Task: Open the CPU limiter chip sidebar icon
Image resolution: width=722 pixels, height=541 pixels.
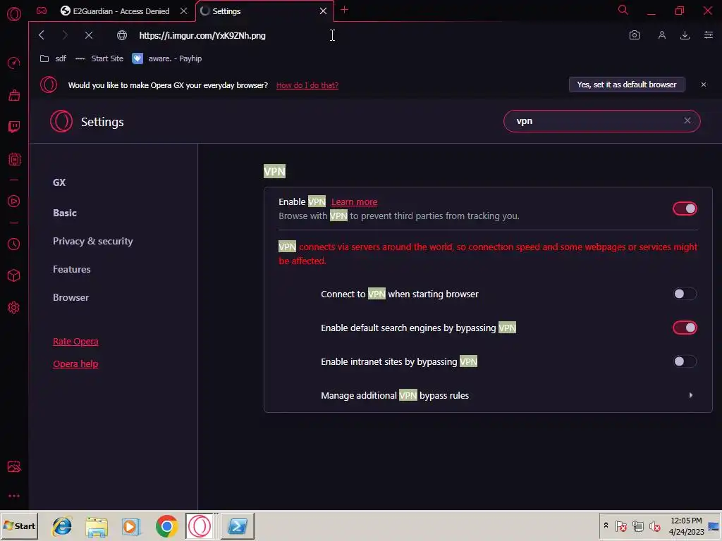Action: (14, 159)
